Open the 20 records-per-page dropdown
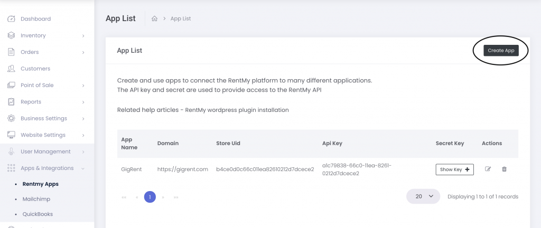 pyautogui.click(x=423, y=196)
